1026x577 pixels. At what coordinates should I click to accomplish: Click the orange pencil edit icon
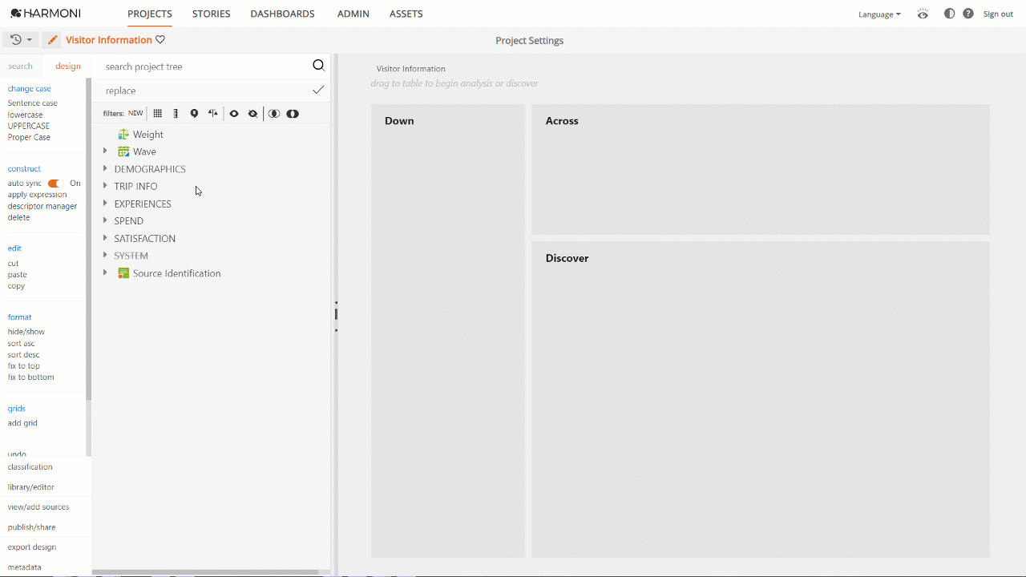(52, 40)
